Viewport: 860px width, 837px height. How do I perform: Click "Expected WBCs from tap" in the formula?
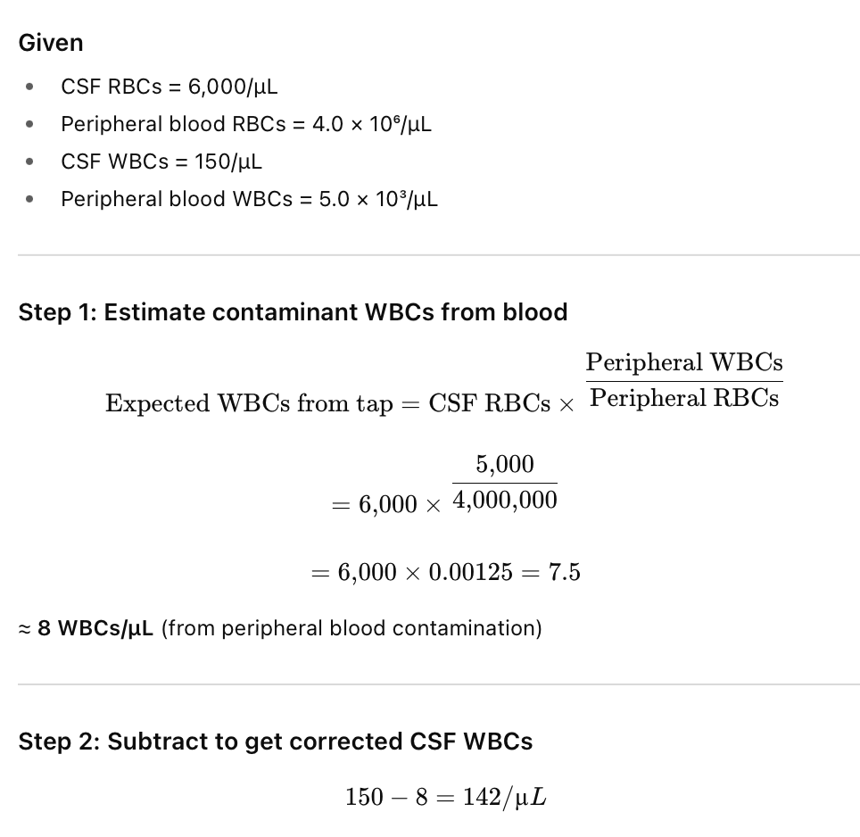pos(248,403)
